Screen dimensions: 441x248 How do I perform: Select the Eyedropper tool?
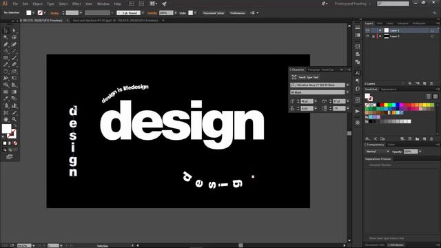click(x=6, y=99)
